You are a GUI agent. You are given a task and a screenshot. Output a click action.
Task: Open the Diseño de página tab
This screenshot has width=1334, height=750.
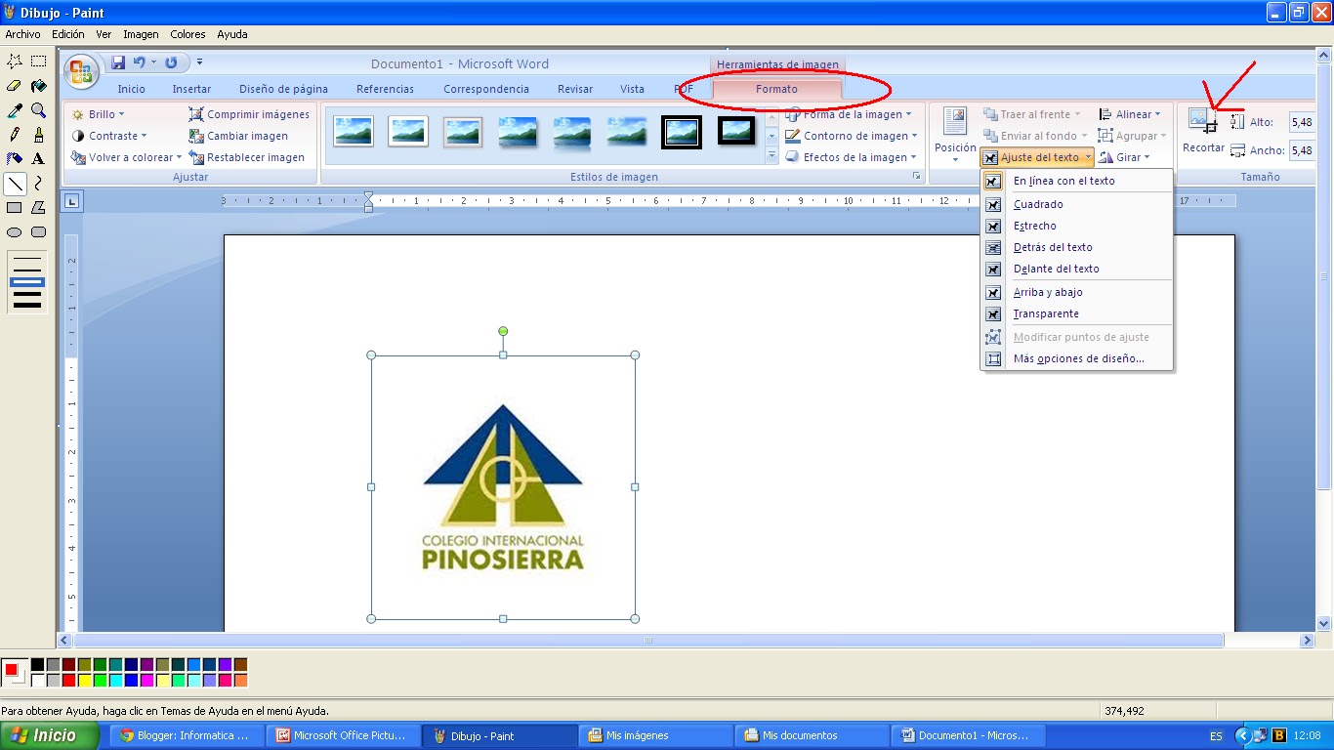[x=283, y=89]
